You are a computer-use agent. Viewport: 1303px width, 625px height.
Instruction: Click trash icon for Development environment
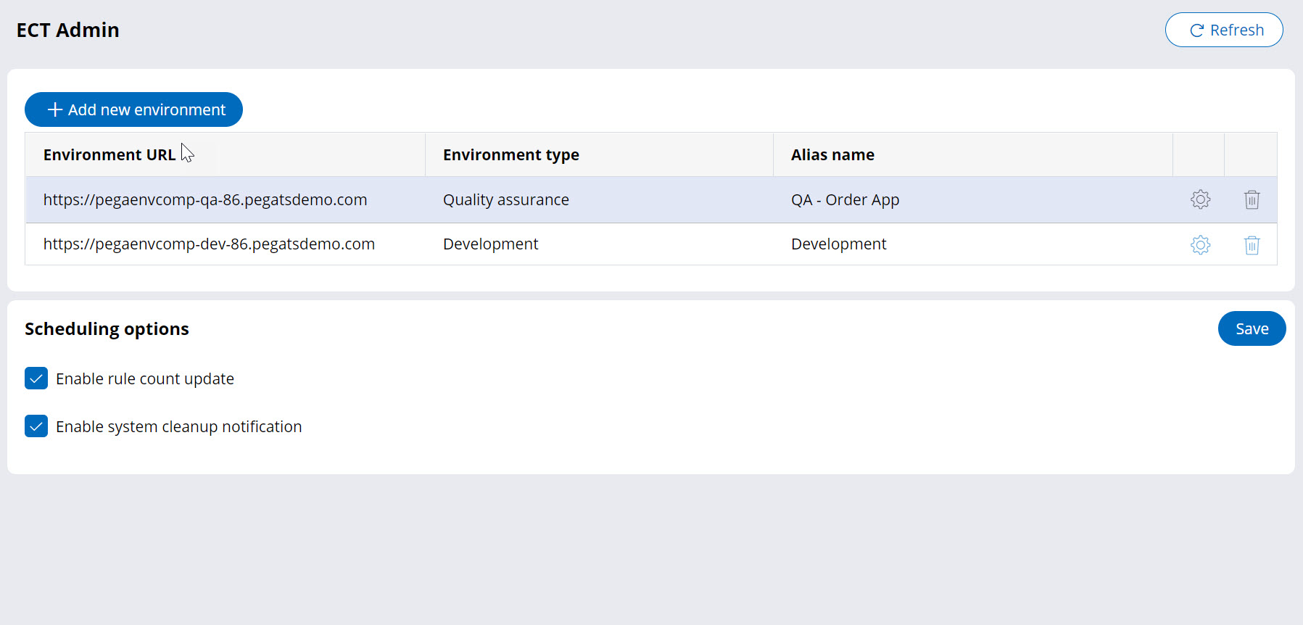[x=1252, y=245]
